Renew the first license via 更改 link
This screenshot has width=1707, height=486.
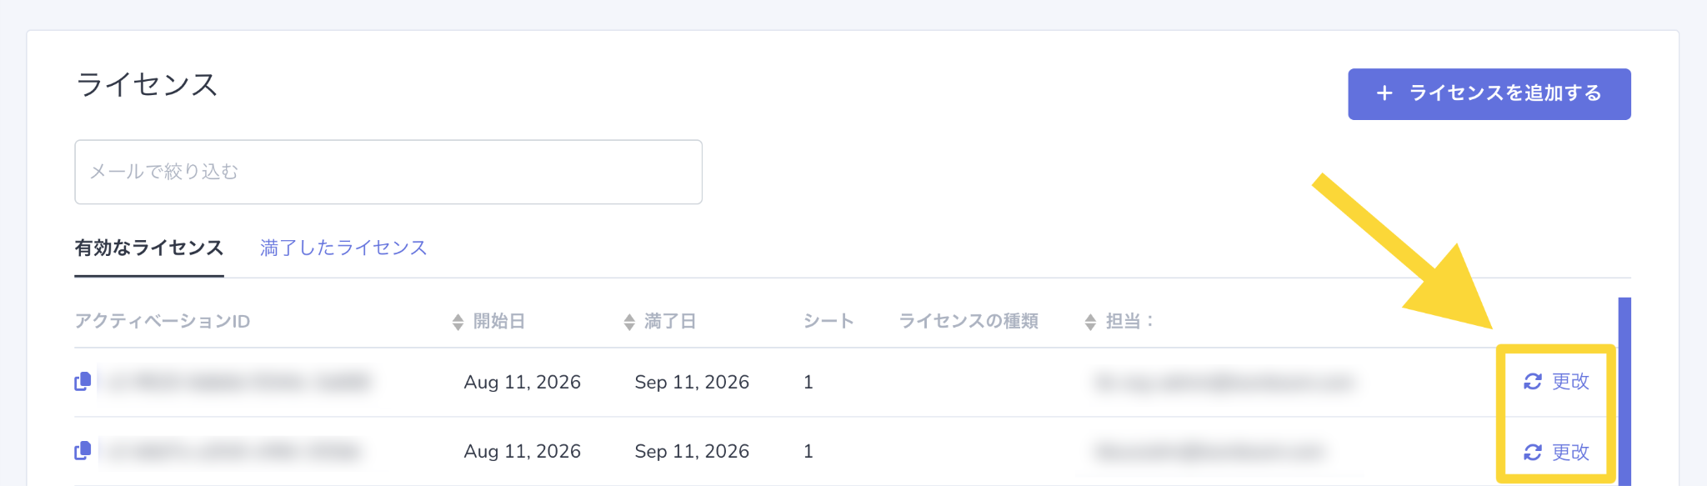click(1556, 382)
